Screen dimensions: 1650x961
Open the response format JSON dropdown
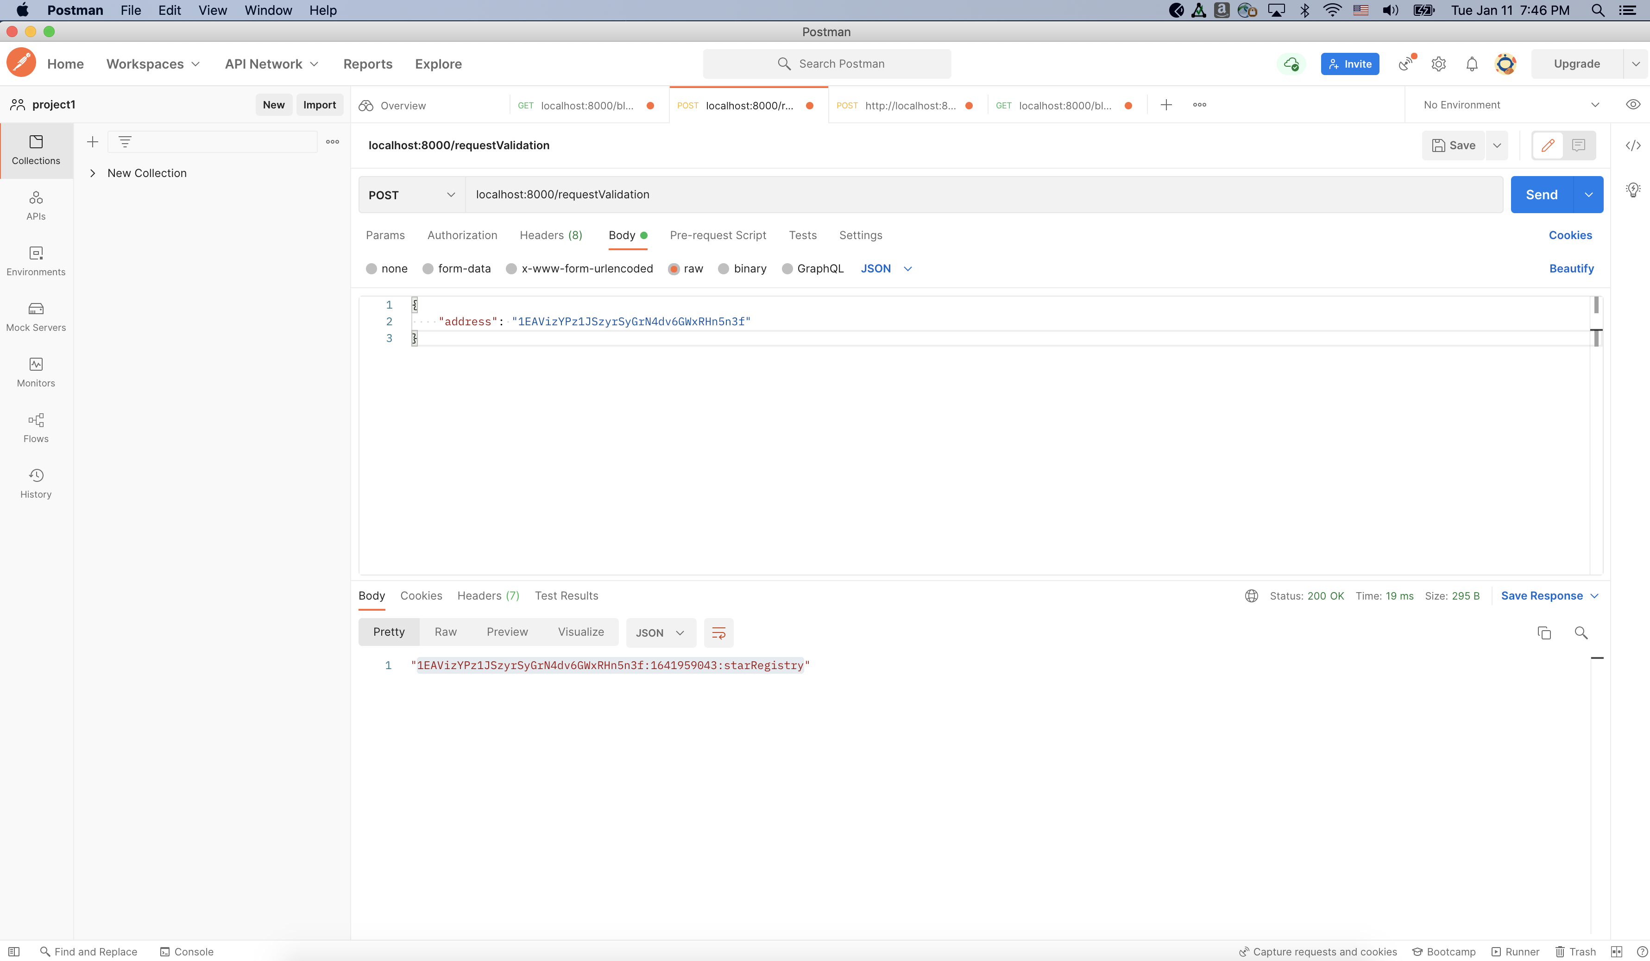[661, 633]
